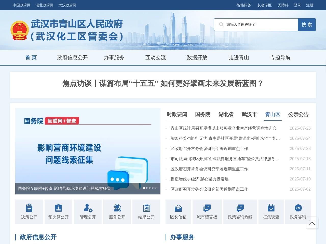326x244 pixels.
Task: Open 区政府召开常务会议 article dated 2025-07-11
Action: click(209, 169)
